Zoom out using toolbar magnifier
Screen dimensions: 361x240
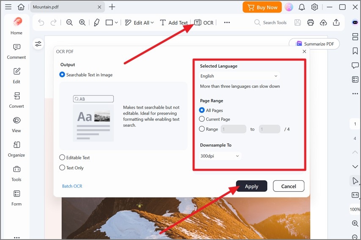point(69,22)
